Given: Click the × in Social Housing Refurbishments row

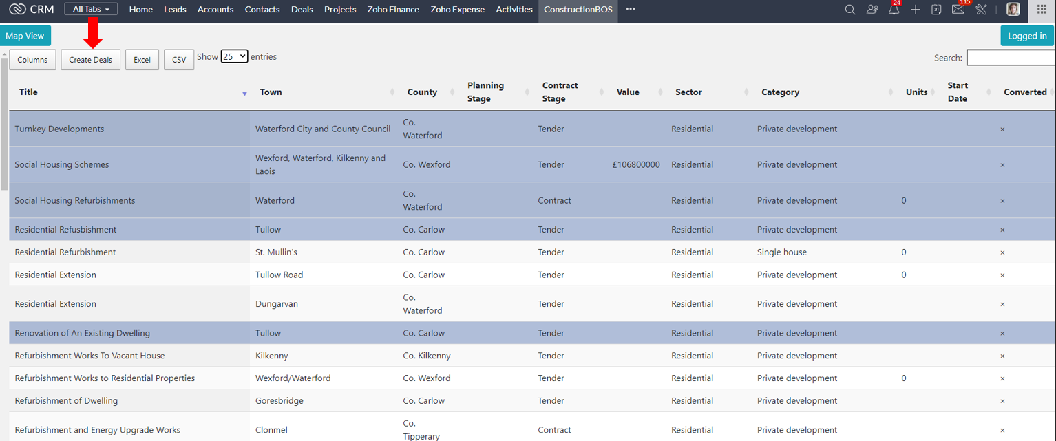Looking at the screenshot, I should [x=1002, y=201].
